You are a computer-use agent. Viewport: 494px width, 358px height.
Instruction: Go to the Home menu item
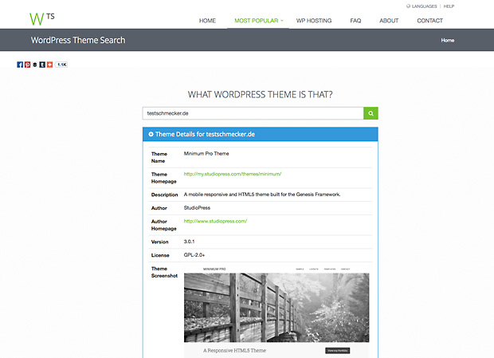pyautogui.click(x=207, y=21)
